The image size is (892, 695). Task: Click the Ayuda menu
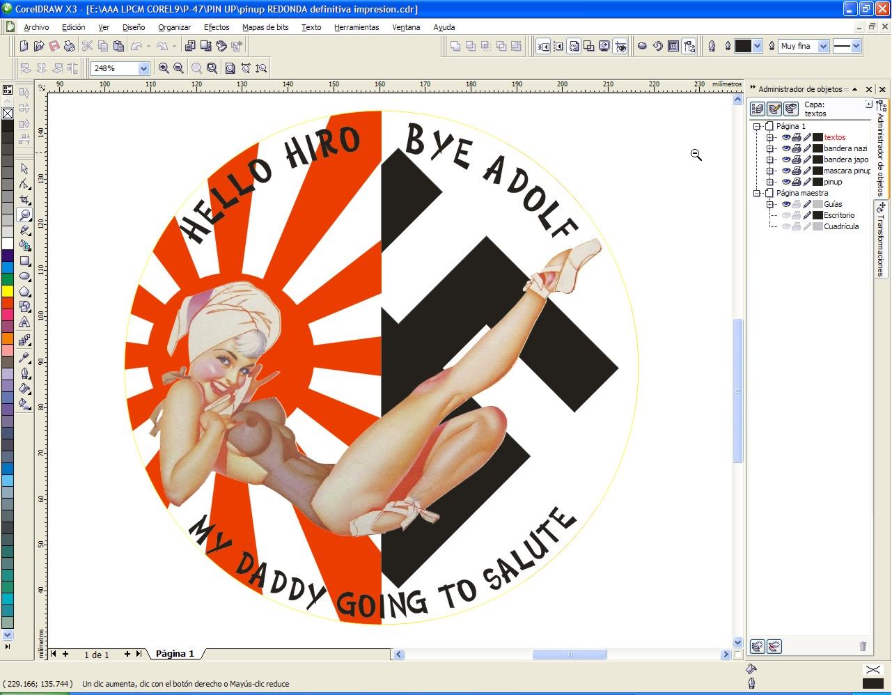[x=444, y=27]
